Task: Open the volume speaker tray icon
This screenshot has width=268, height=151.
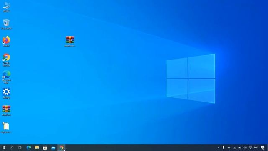Action: tap(245, 148)
